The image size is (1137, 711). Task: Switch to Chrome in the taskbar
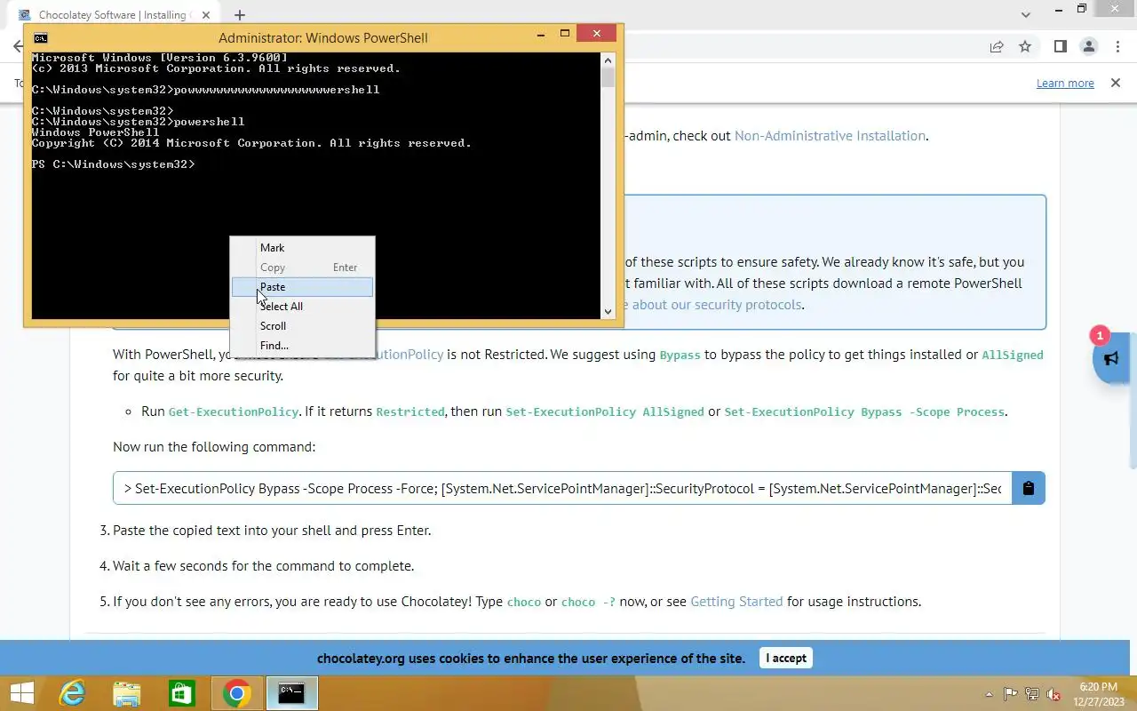click(x=236, y=693)
